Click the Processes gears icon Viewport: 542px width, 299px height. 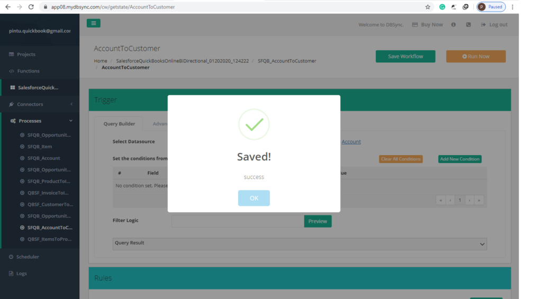point(13,121)
